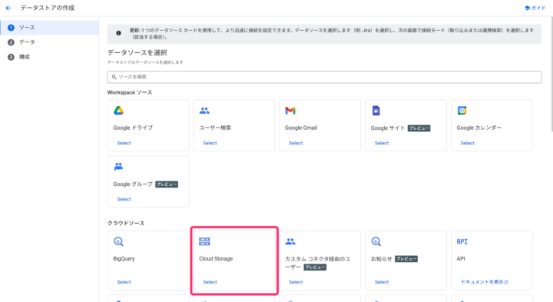This screenshot has width=553, height=302.
Task: Click the プレビュー badge on Google グループ
Action: point(167,184)
